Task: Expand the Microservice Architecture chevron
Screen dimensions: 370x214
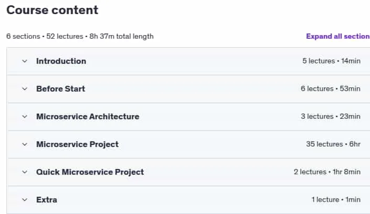Action: coord(25,117)
